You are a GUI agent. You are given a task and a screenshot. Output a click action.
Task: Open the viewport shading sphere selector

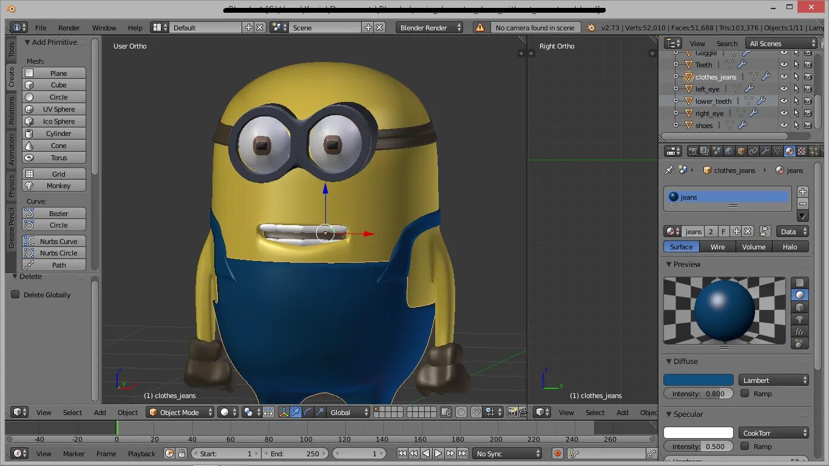(228, 413)
